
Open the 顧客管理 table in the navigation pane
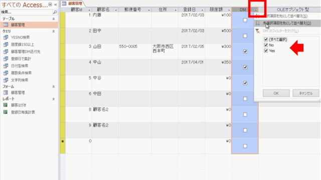[29, 25]
